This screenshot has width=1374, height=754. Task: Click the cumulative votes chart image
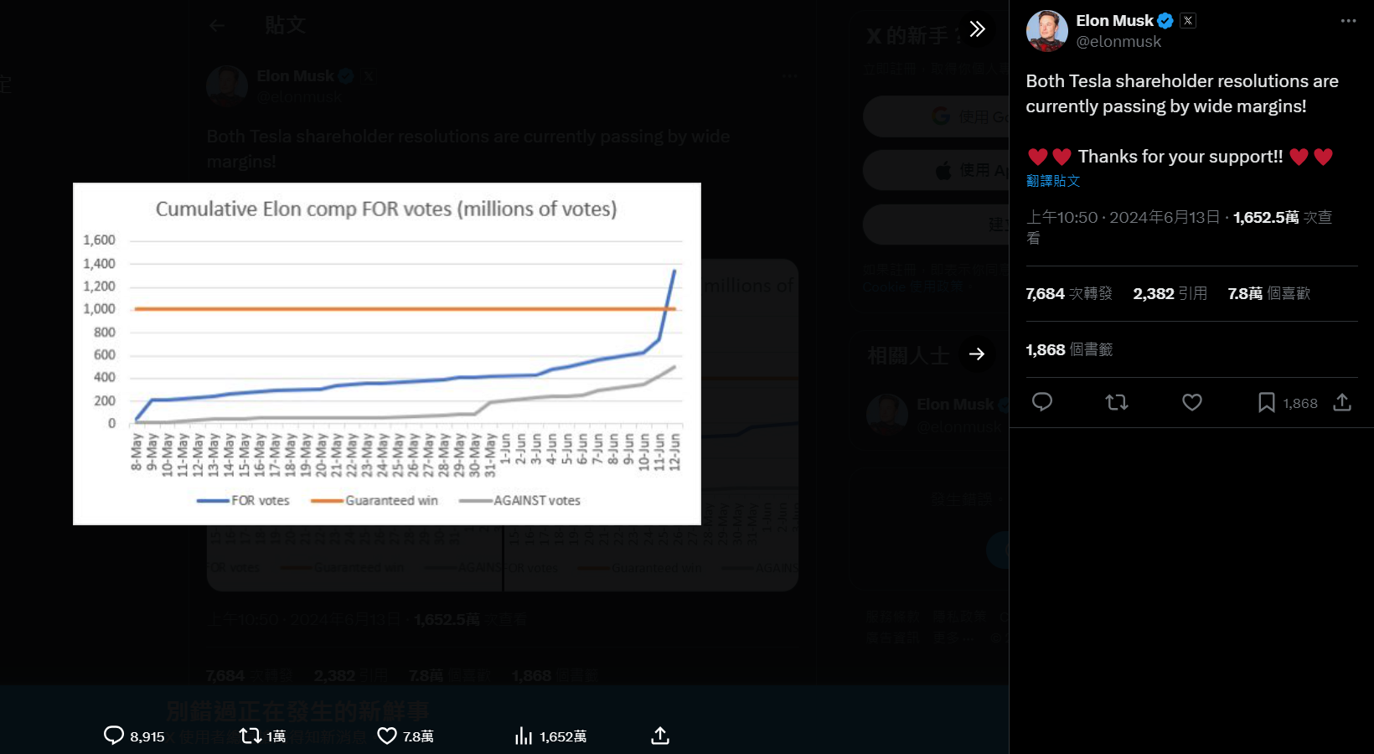[386, 354]
